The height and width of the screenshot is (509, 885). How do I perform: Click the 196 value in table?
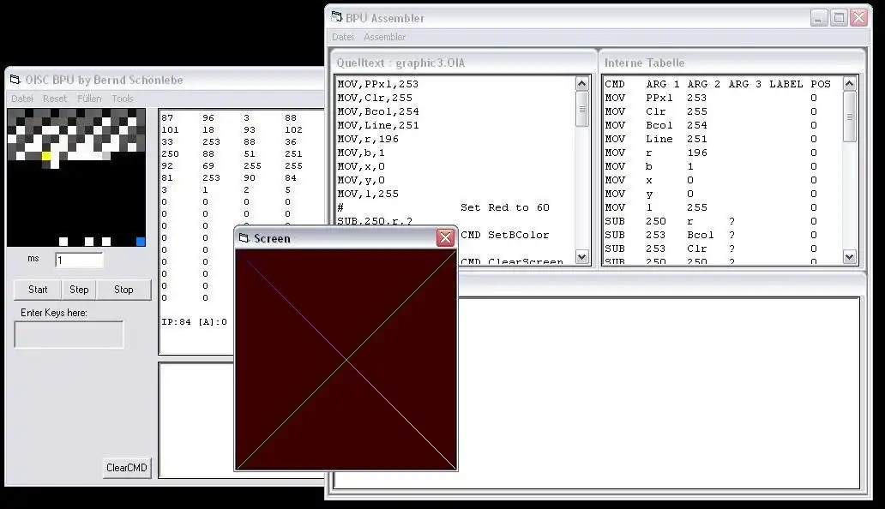pos(697,153)
